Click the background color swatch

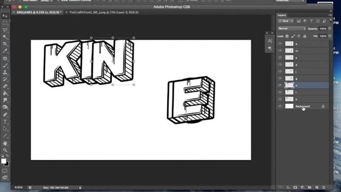[7, 164]
